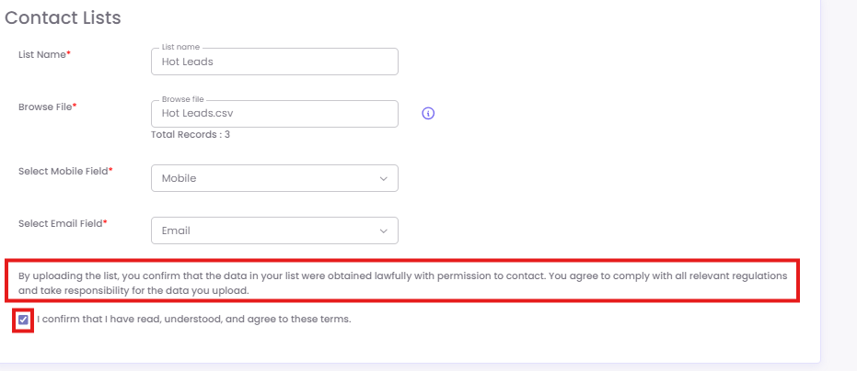
Task: Select the "Hot Leads" text in List name
Action: pos(187,62)
